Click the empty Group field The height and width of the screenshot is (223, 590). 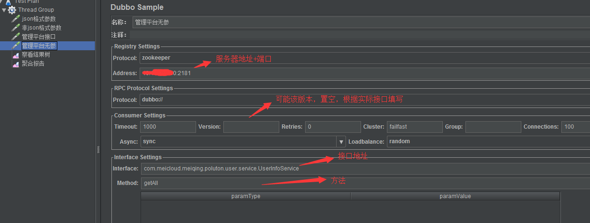click(494, 127)
